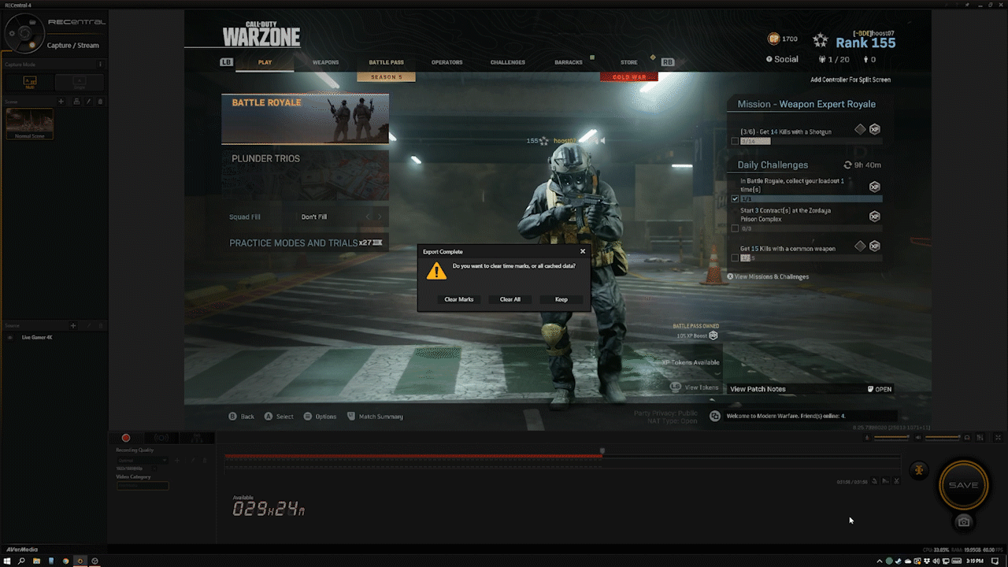Image resolution: width=1008 pixels, height=567 pixels.
Task: Open the Capture Mode info icon
Action: click(100, 65)
